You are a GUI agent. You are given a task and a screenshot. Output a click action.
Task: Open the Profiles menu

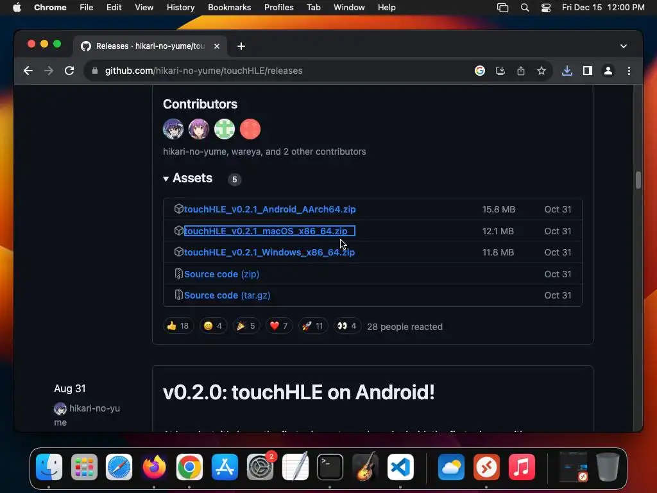tap(278, 8)
